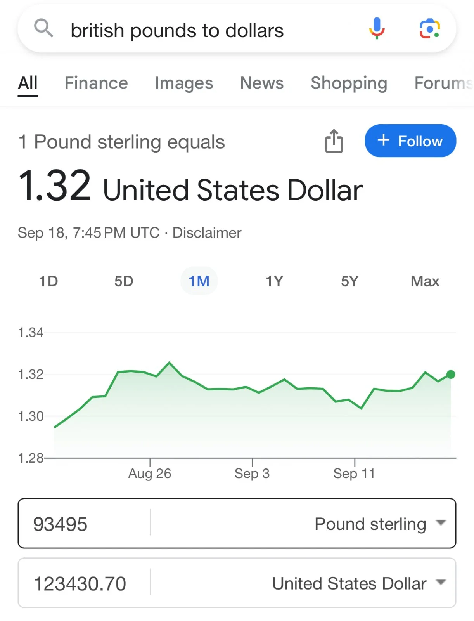Switch to the Finance tab
The width and height of the screenshot is (474, 621).
pyautogui.click(x=96, y=83)
